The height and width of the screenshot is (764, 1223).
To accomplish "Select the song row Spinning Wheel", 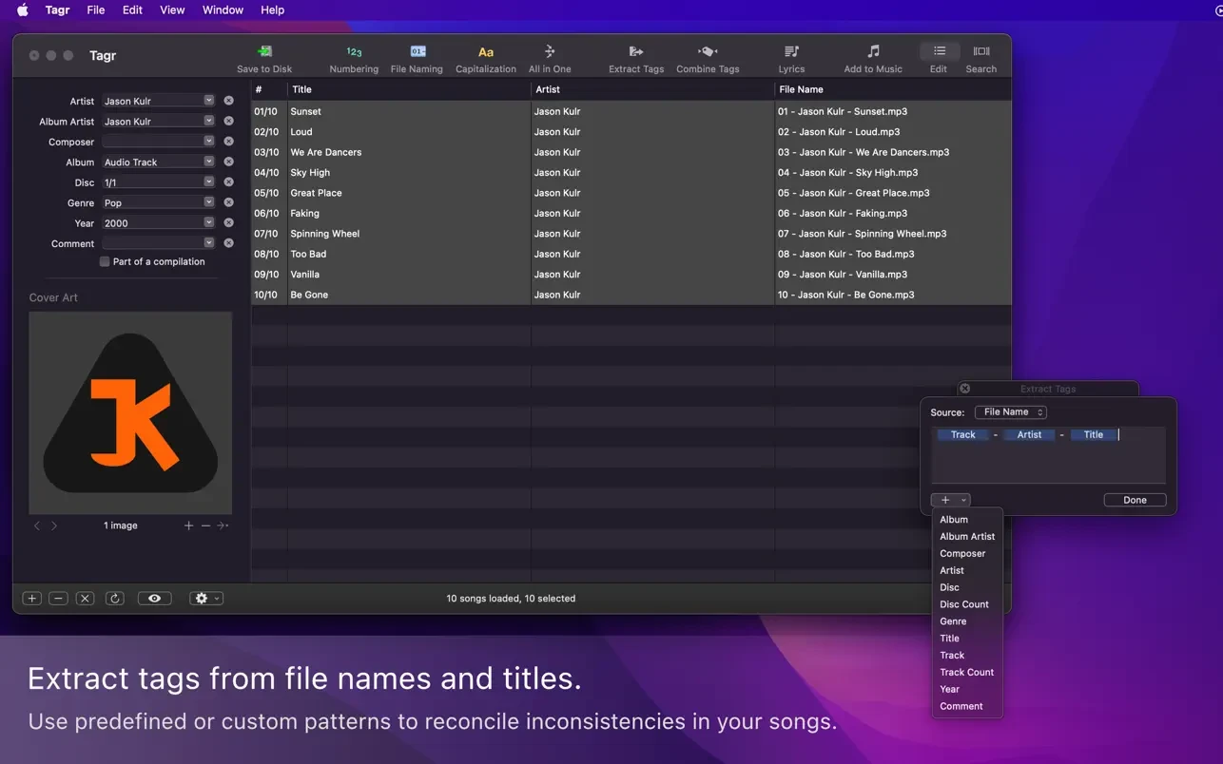I will [325, 234].
